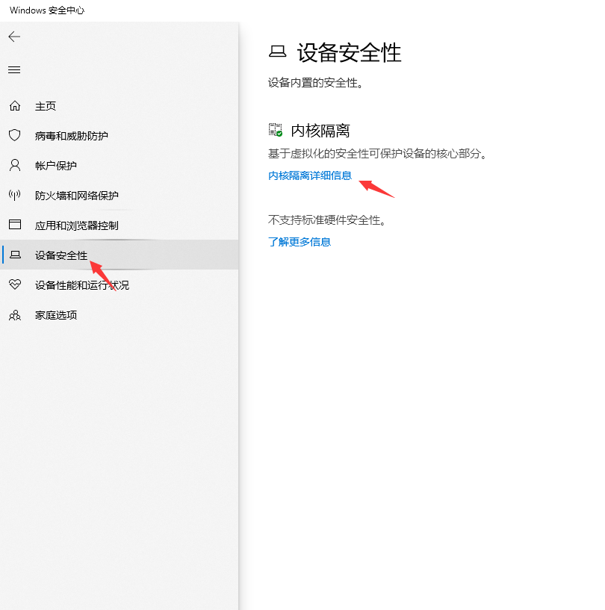Click the text 不支持标准硬件安全性。
Viewport: 605px width, 610px height.
[x=327, y=220]
